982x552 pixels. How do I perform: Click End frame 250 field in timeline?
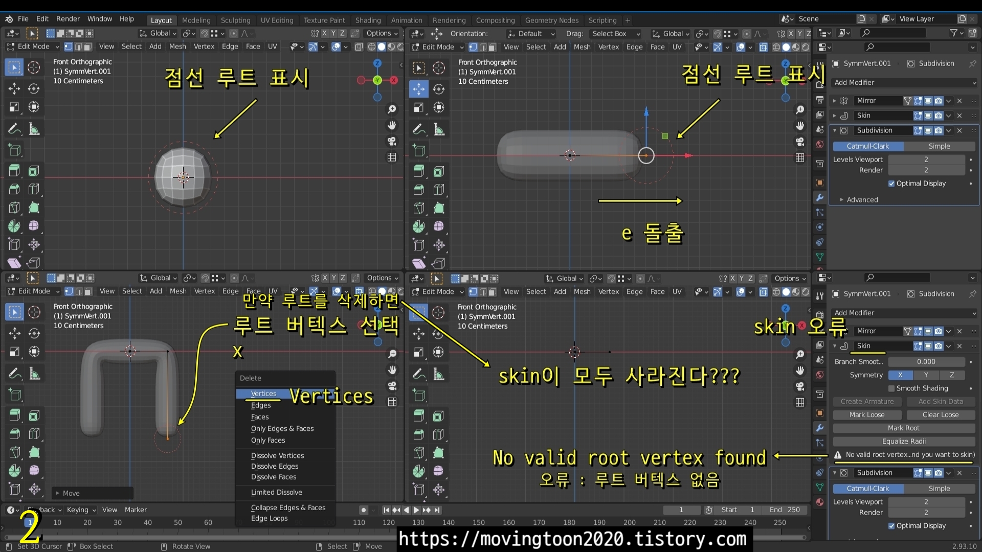[x=785, y=510]
